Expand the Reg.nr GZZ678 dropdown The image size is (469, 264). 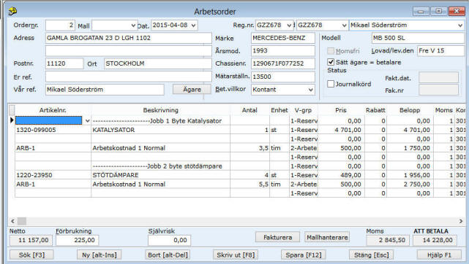coord(289,26)
